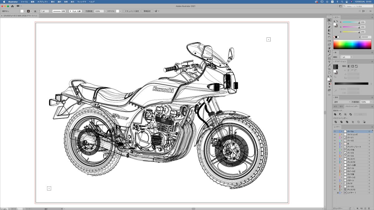Viewport: 374px width, 210px height.
Task: Open the ウィンドウ menu
Action: pos(82,2)
